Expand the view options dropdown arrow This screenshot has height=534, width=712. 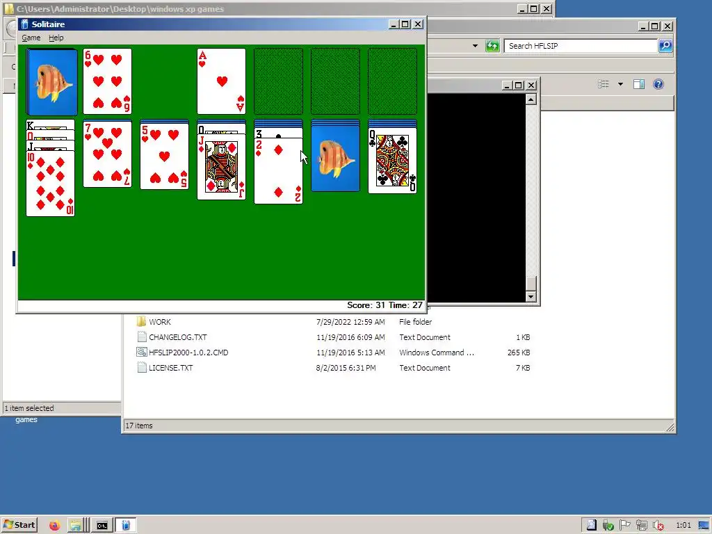click(620, 84)
